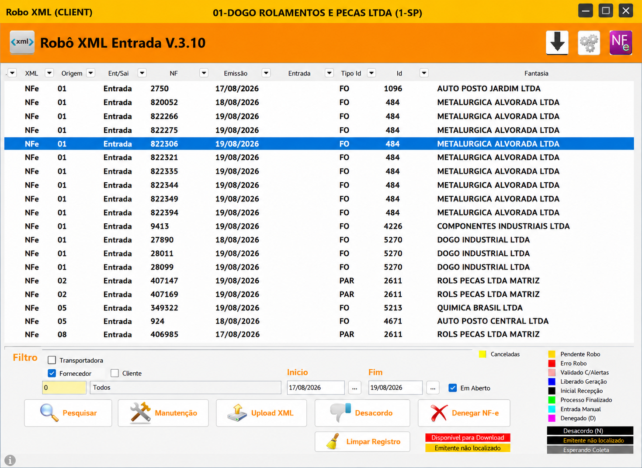
Task: Click the yellow Canceladas color swatch
Action: click(482, 354)
